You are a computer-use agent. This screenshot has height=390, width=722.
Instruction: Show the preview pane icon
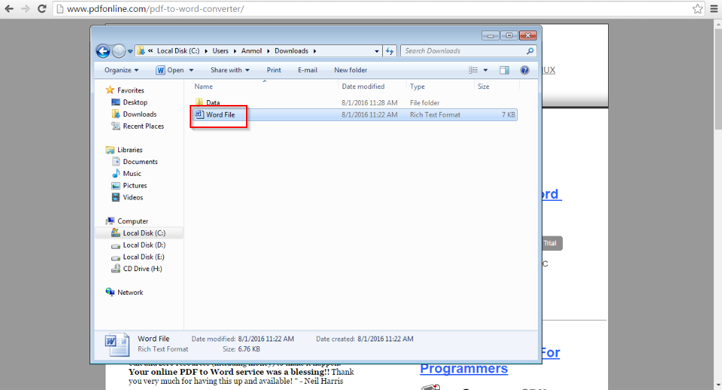(x=504, y=70)
